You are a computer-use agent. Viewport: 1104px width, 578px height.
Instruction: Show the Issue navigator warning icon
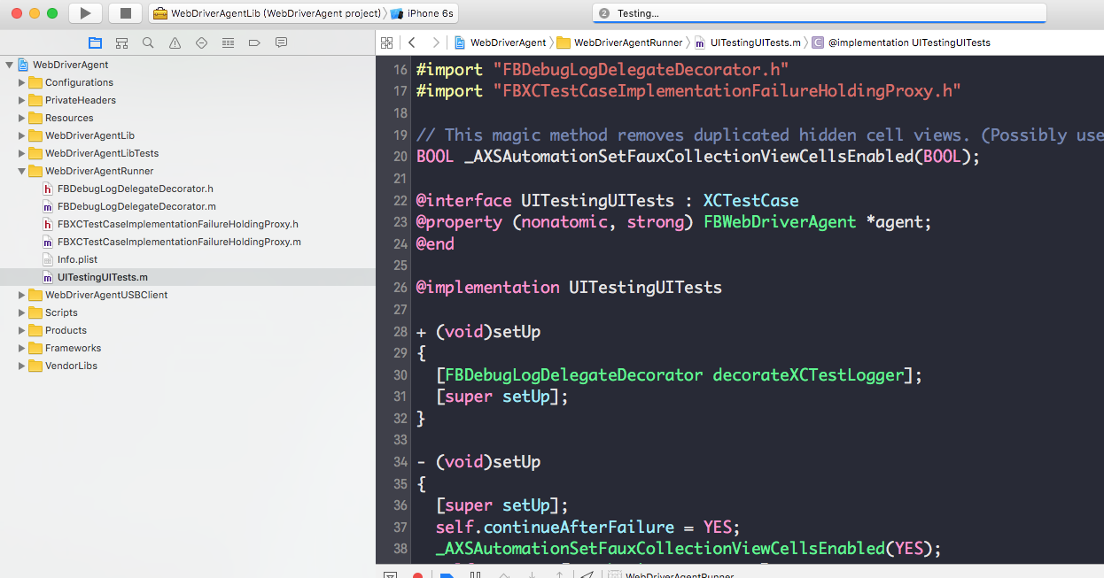[x=175, y=42]
